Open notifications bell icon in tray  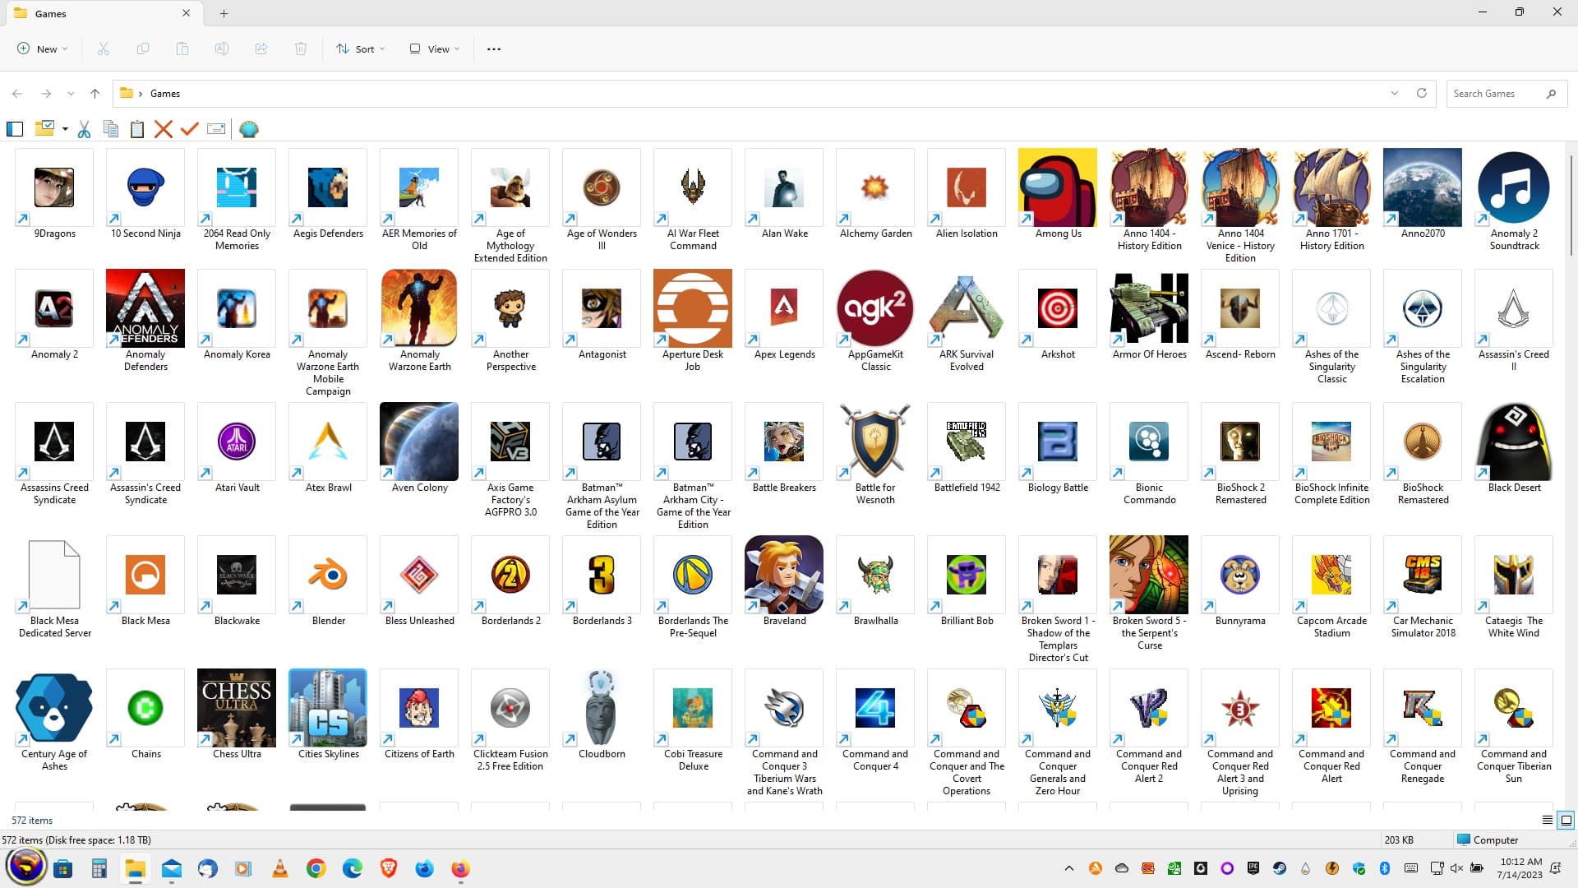coord(1556,868)
